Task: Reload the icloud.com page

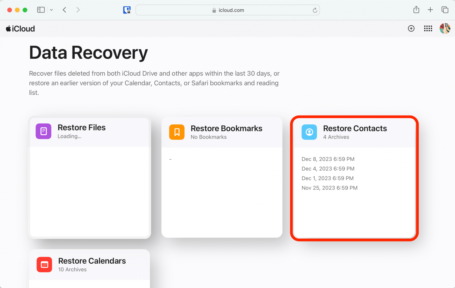Action: click(315, 10)
